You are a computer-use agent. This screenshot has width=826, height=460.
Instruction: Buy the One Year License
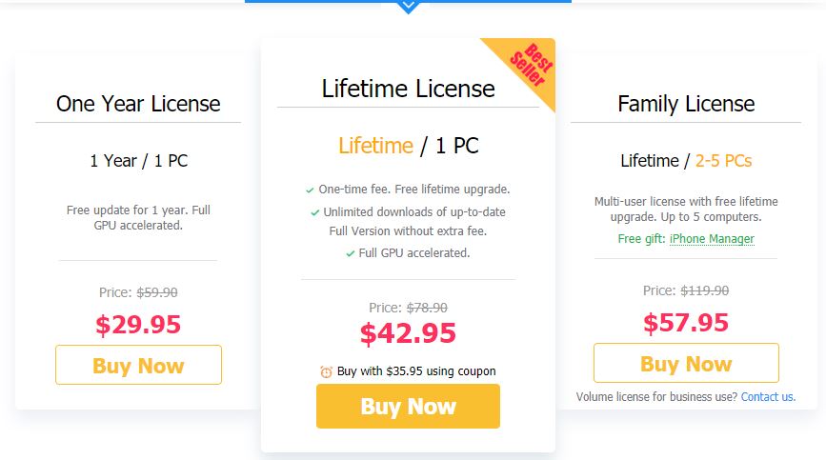pyautogui.click(x=138, y=365)
